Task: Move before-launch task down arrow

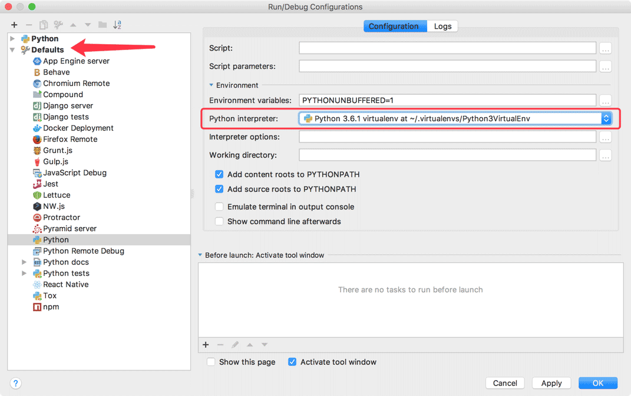Action: point(265,345)
